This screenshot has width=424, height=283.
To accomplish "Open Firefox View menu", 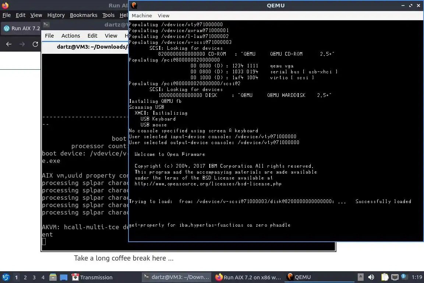I will tap(36, 15).
